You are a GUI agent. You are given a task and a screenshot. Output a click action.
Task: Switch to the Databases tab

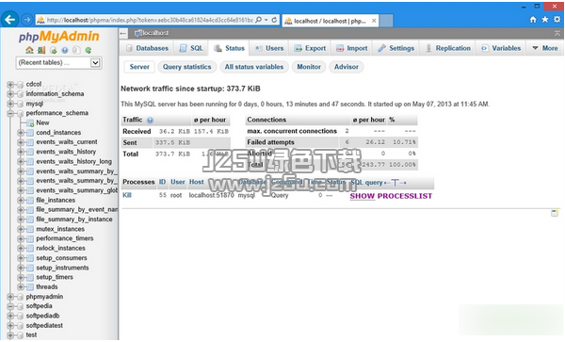[x=147, y=48]
